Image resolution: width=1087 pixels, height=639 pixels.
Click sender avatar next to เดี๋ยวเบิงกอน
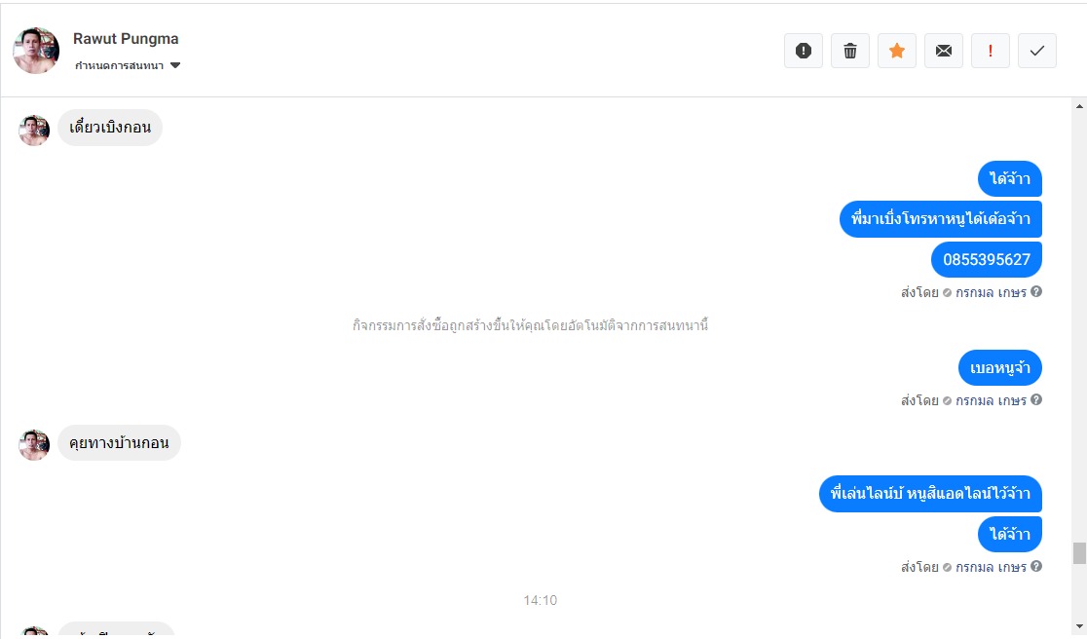[34, 131]
